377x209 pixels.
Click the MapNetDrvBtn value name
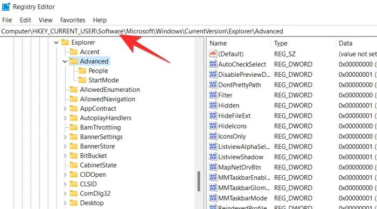tap(240, 167)
